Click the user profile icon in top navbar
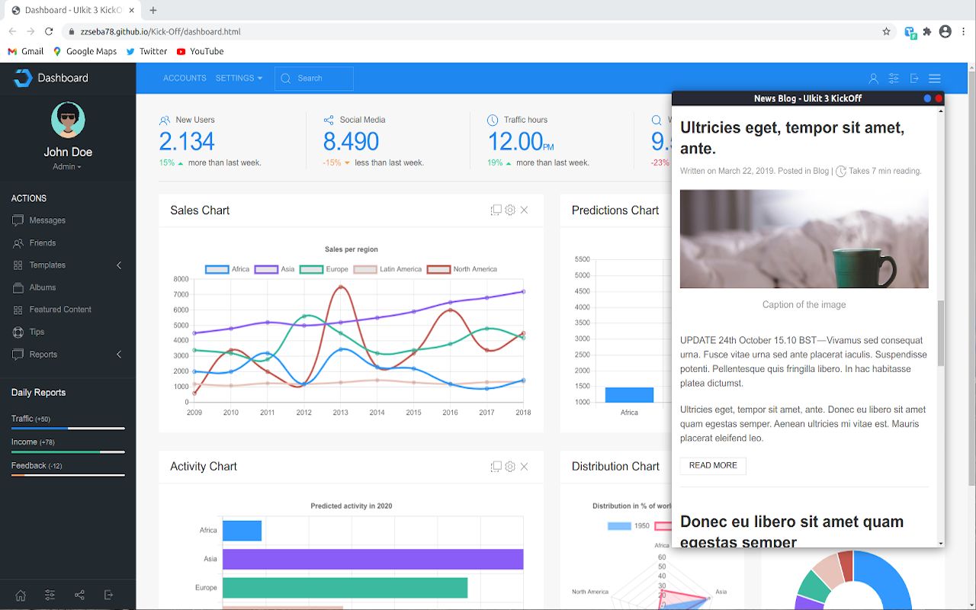The height and width of the screenshot is (610, 976). 874,79
